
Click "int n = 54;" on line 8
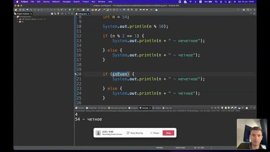point(116,17)
